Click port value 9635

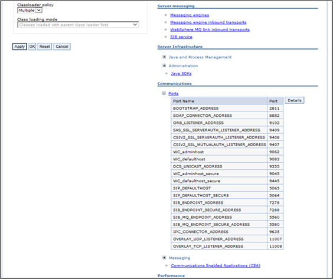tap(274, 232)
